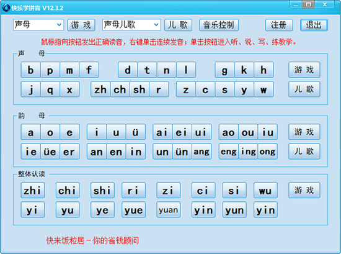This screenshot has height=254, width=341.
Task: Open the 声母 dropdown list
Action: [38, 25]
